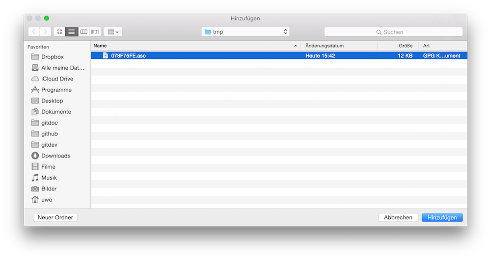
Task: Click the GPG K…ument type cell
Action: coord(441,56)
